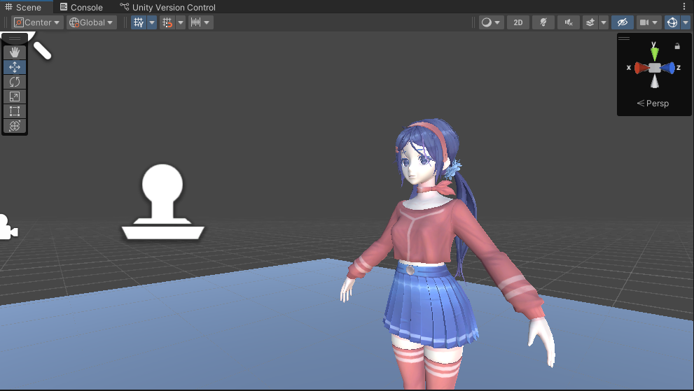694x391 pixels.
Task: Select the Move tool
Action: (x=15, y=67)
